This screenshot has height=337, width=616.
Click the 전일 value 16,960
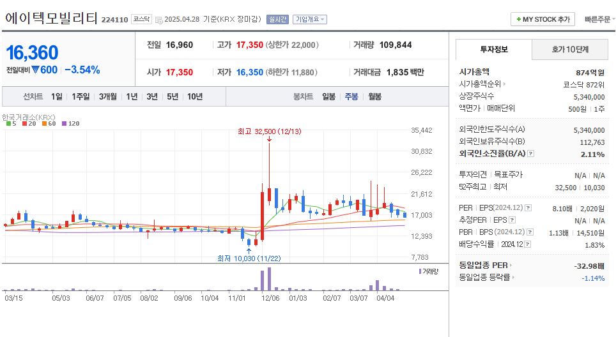pos(180,45)
